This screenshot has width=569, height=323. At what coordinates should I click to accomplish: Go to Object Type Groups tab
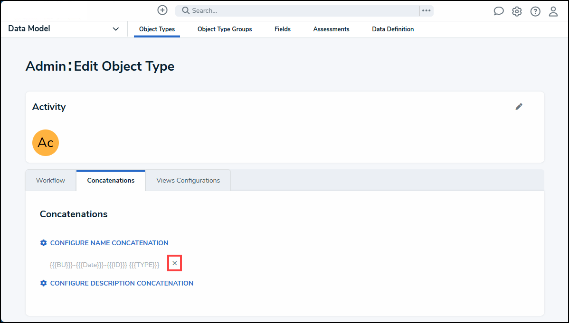(x=225, y=29)
